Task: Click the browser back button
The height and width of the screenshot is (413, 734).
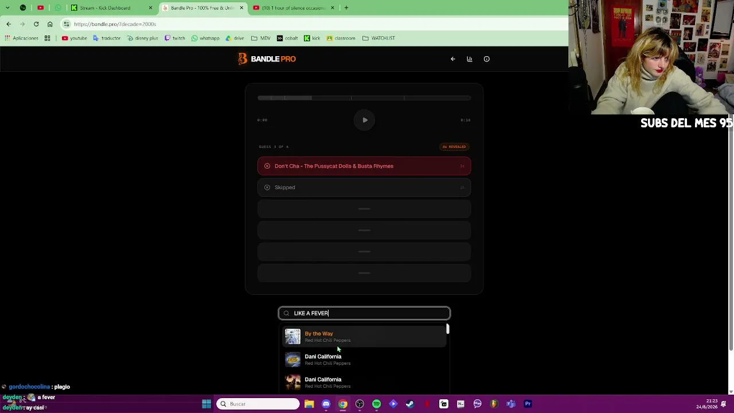Action: (9, 24)
